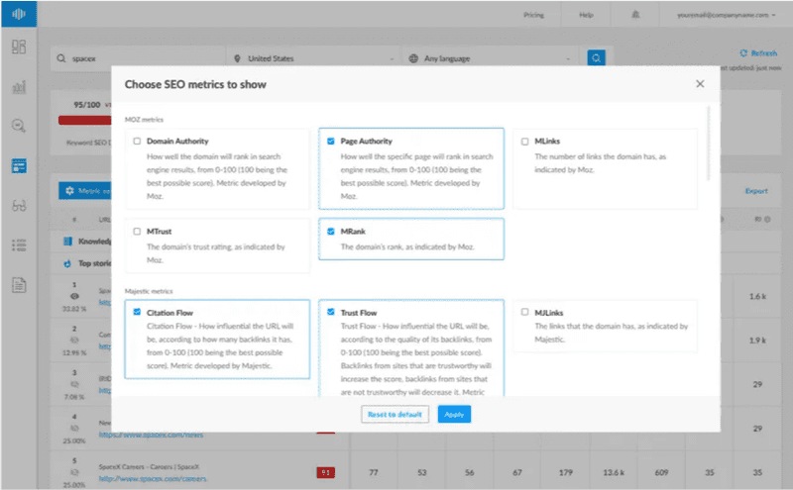Open the bar chart icon in sidebar

click(19, 87)
